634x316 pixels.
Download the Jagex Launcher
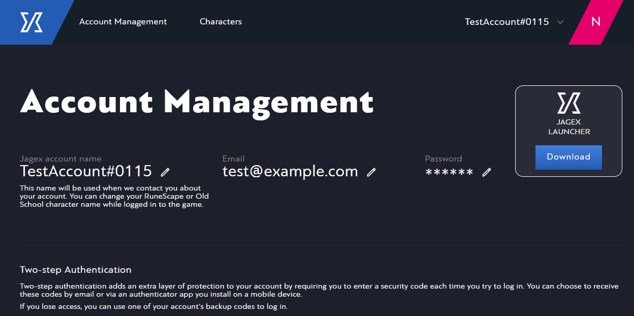tap(568, 157)
